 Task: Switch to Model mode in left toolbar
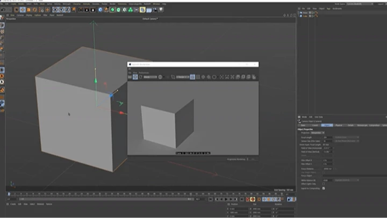(x=2, y=25)
